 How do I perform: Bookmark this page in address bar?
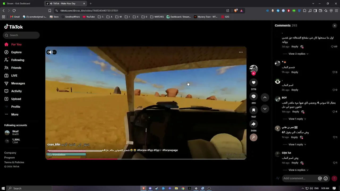pos(50,11)
